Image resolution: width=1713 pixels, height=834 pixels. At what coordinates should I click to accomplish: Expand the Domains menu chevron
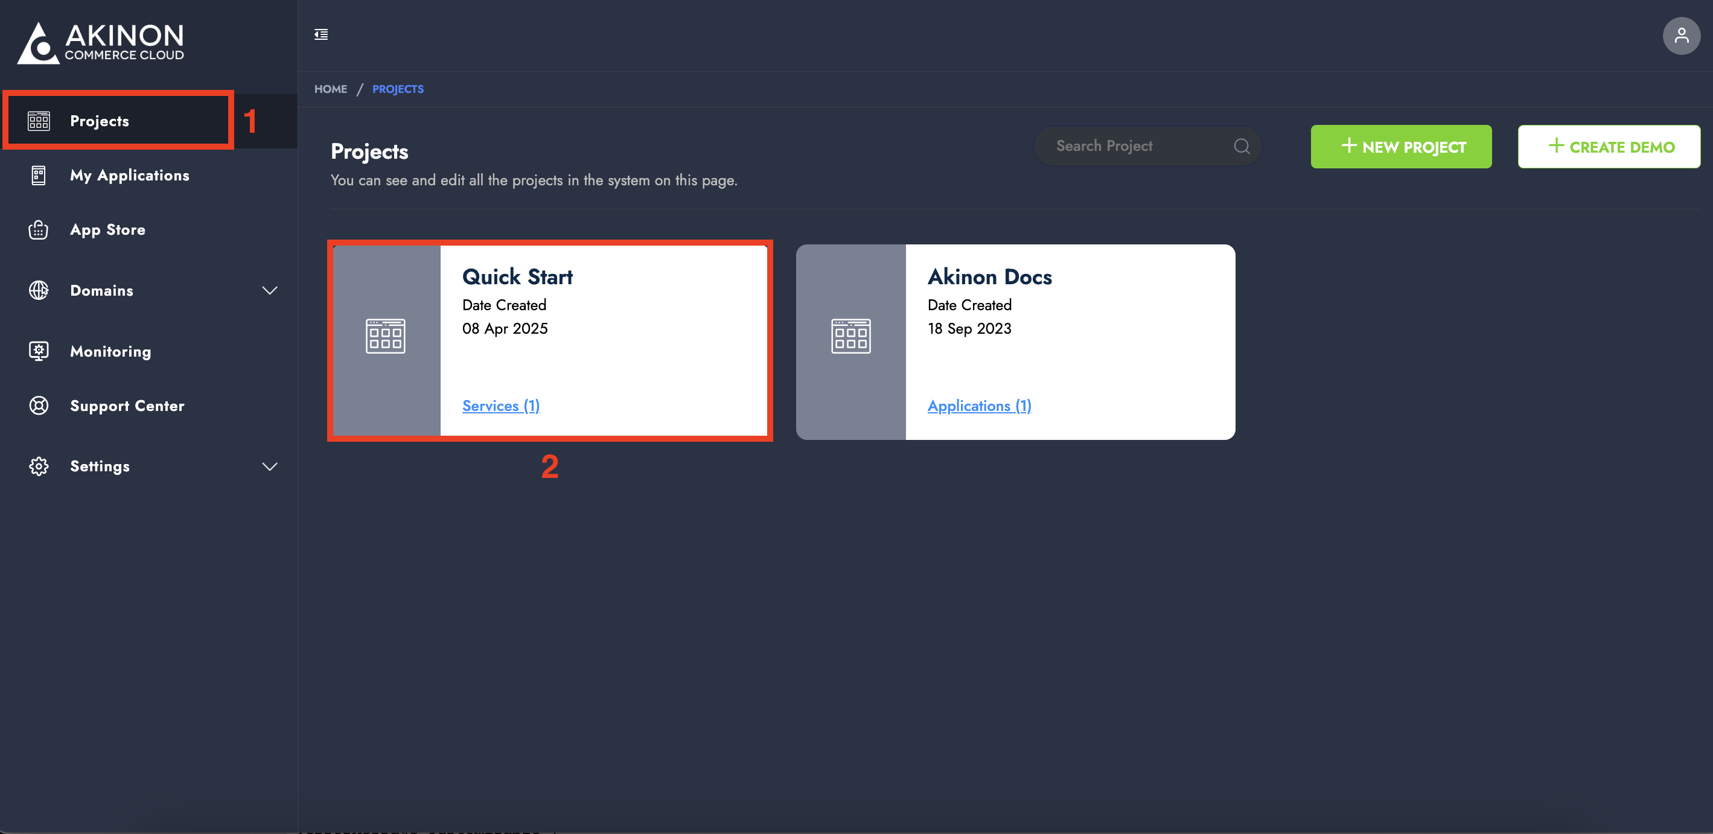click(x=269, y=291)
